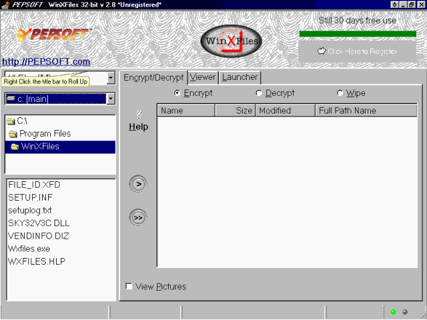Click the gray status indicator light
Screen dimensions: 427x320
tap(405, 312)
